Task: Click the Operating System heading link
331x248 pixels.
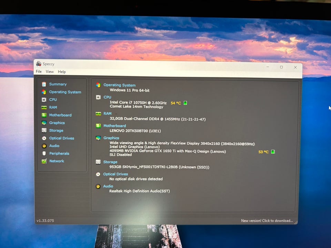Action: coord(120,85)
